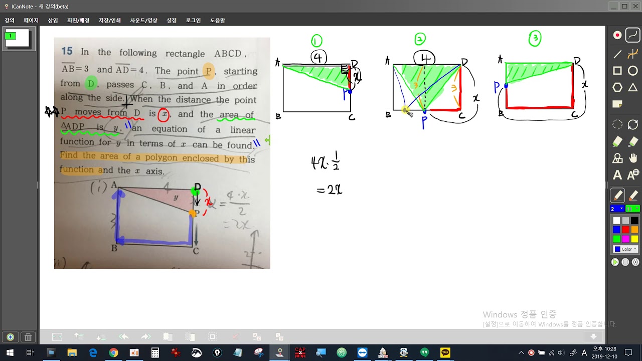Open the 강의 menu

(x=10, y=21)
